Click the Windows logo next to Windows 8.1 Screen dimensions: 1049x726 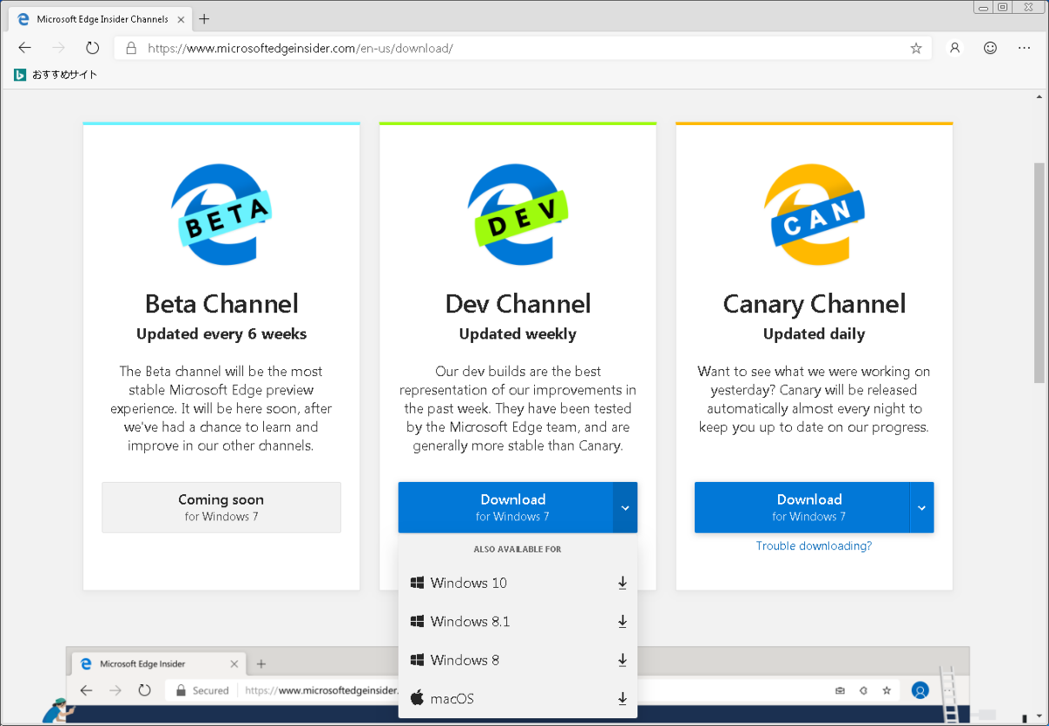(x=417, y=621)
